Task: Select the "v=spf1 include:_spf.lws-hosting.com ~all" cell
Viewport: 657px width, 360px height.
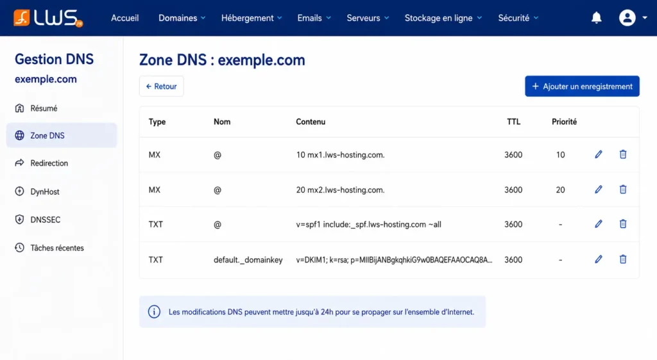Action: (369, 225)
